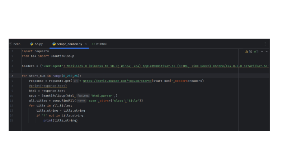
Task: Place cursor on print(title_string) line
Action: coord(60,121)
